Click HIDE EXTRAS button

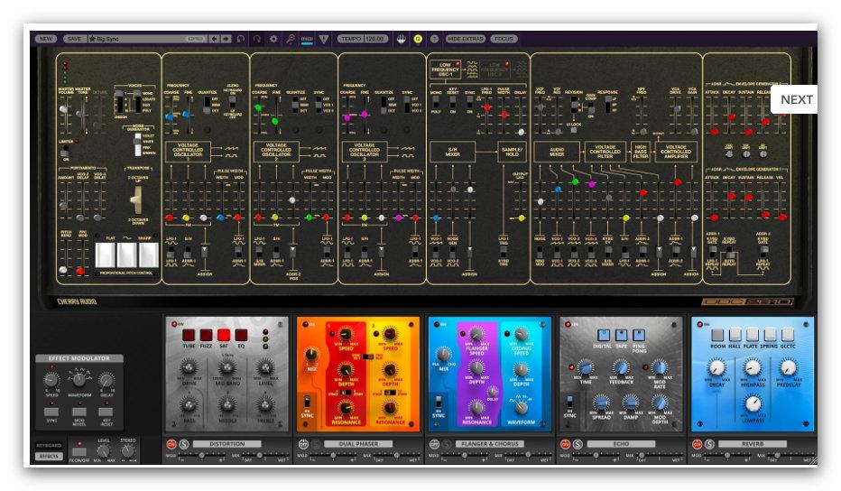466,39
